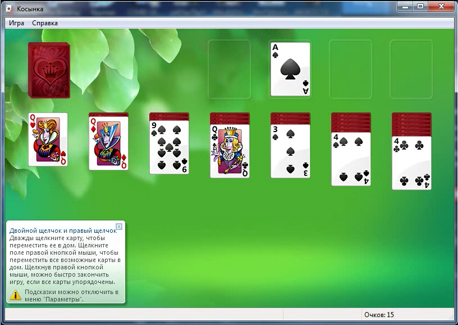458x325 pixels.
Task: Select the Queen of clubs card
Action: point(230,151)
